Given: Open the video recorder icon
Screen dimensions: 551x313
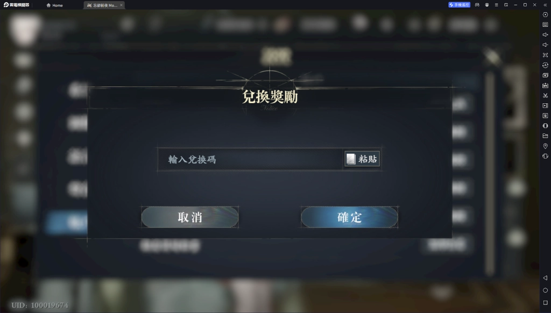Looking at the screenshot, I should point(545,106).
